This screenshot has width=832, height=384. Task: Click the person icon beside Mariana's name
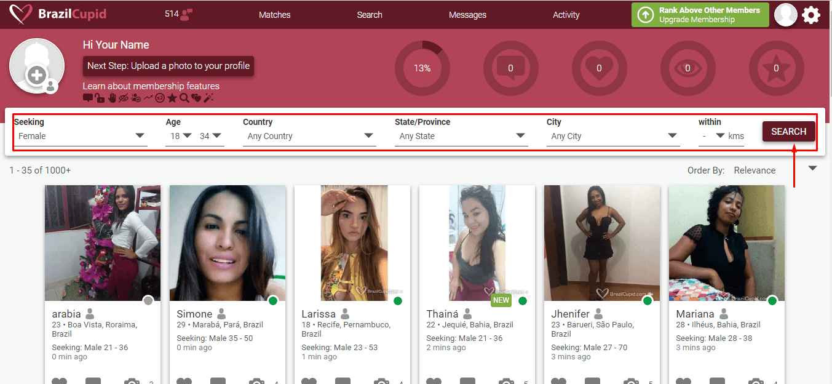click(x=724, y=314)
